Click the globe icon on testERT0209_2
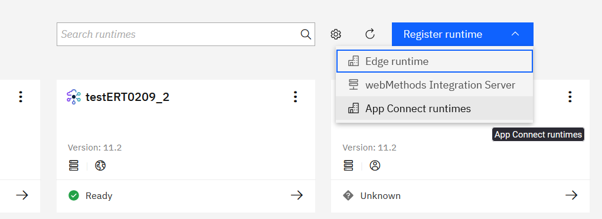The width and height of the screenshot is (602, 219). click(100, 166)
